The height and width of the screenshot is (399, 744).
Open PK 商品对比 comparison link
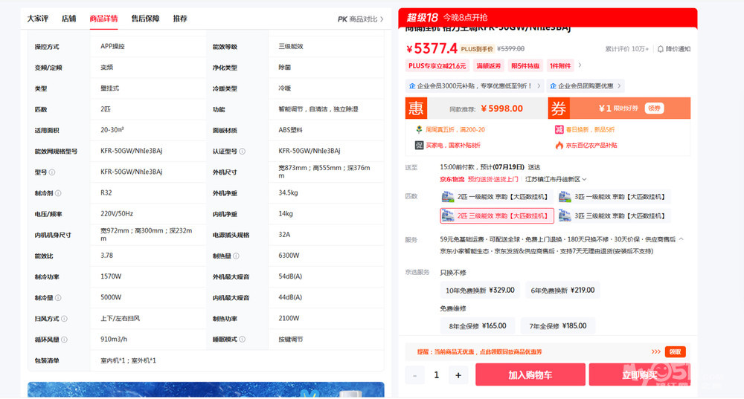360,19
